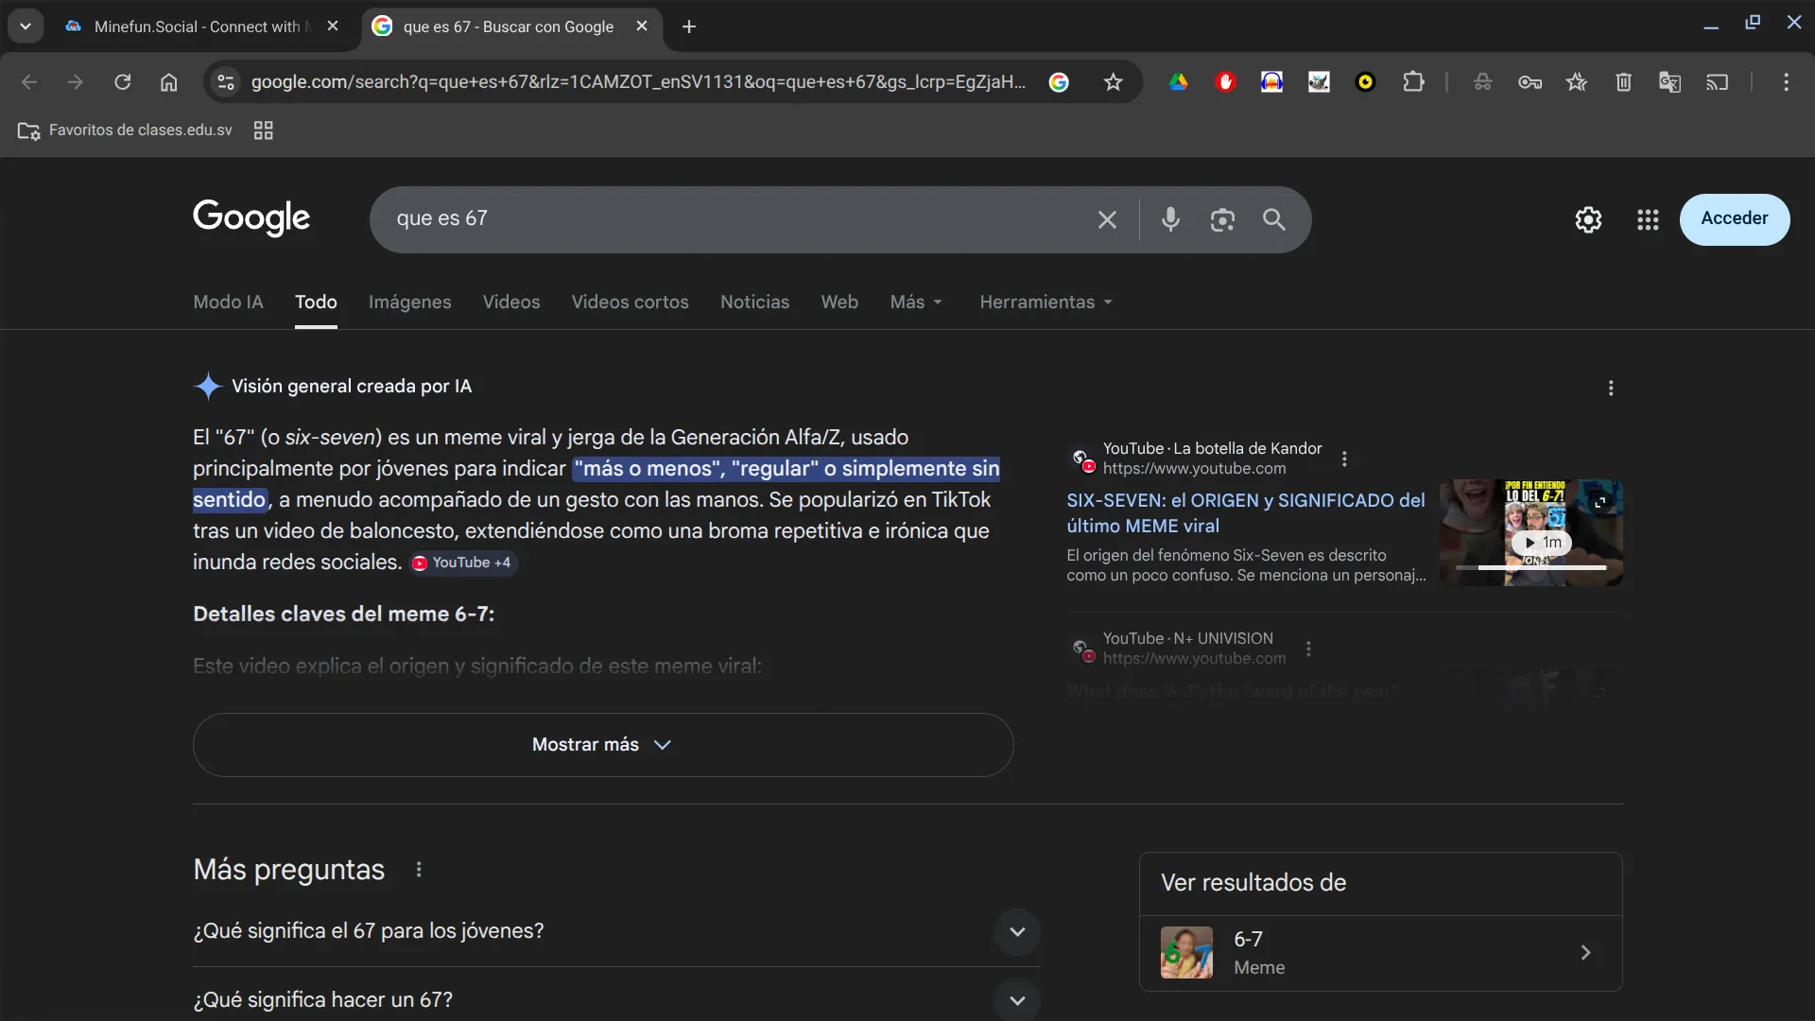Open options for N+ UNIVISION result
Image resolution: width=1815 pixels, height=1021 pixels.
coord(1308,649)
